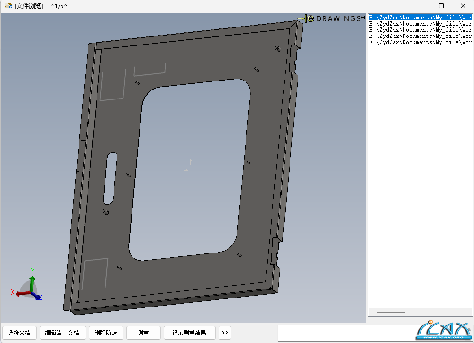Click the empty text field beside ICAX logo

click(345, 333)
